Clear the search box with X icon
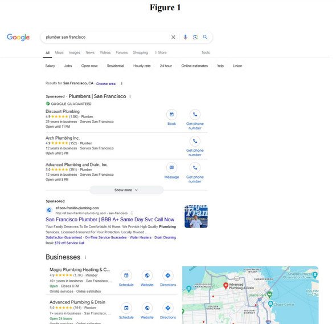The image size is (336, 324). point(173,37)
